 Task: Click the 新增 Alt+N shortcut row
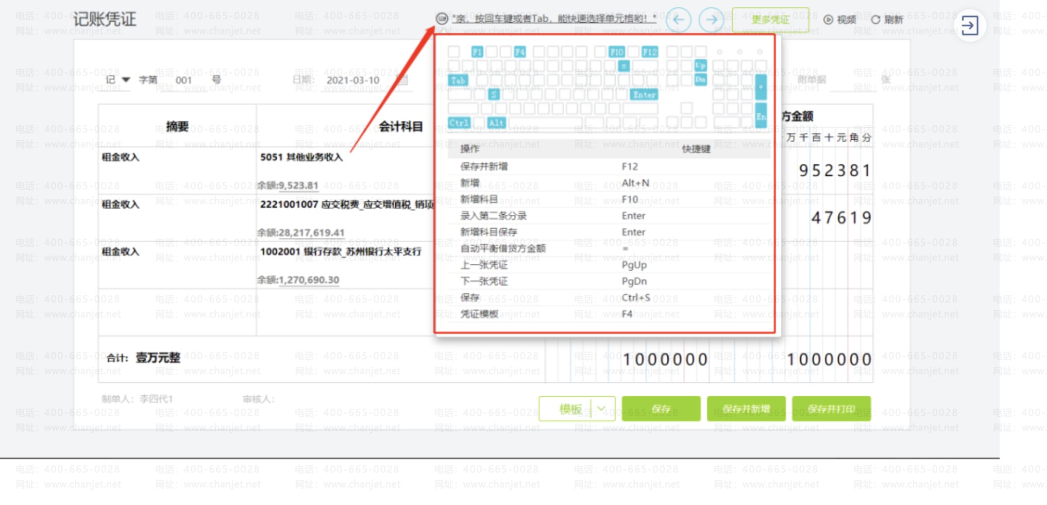coord(609,183)
